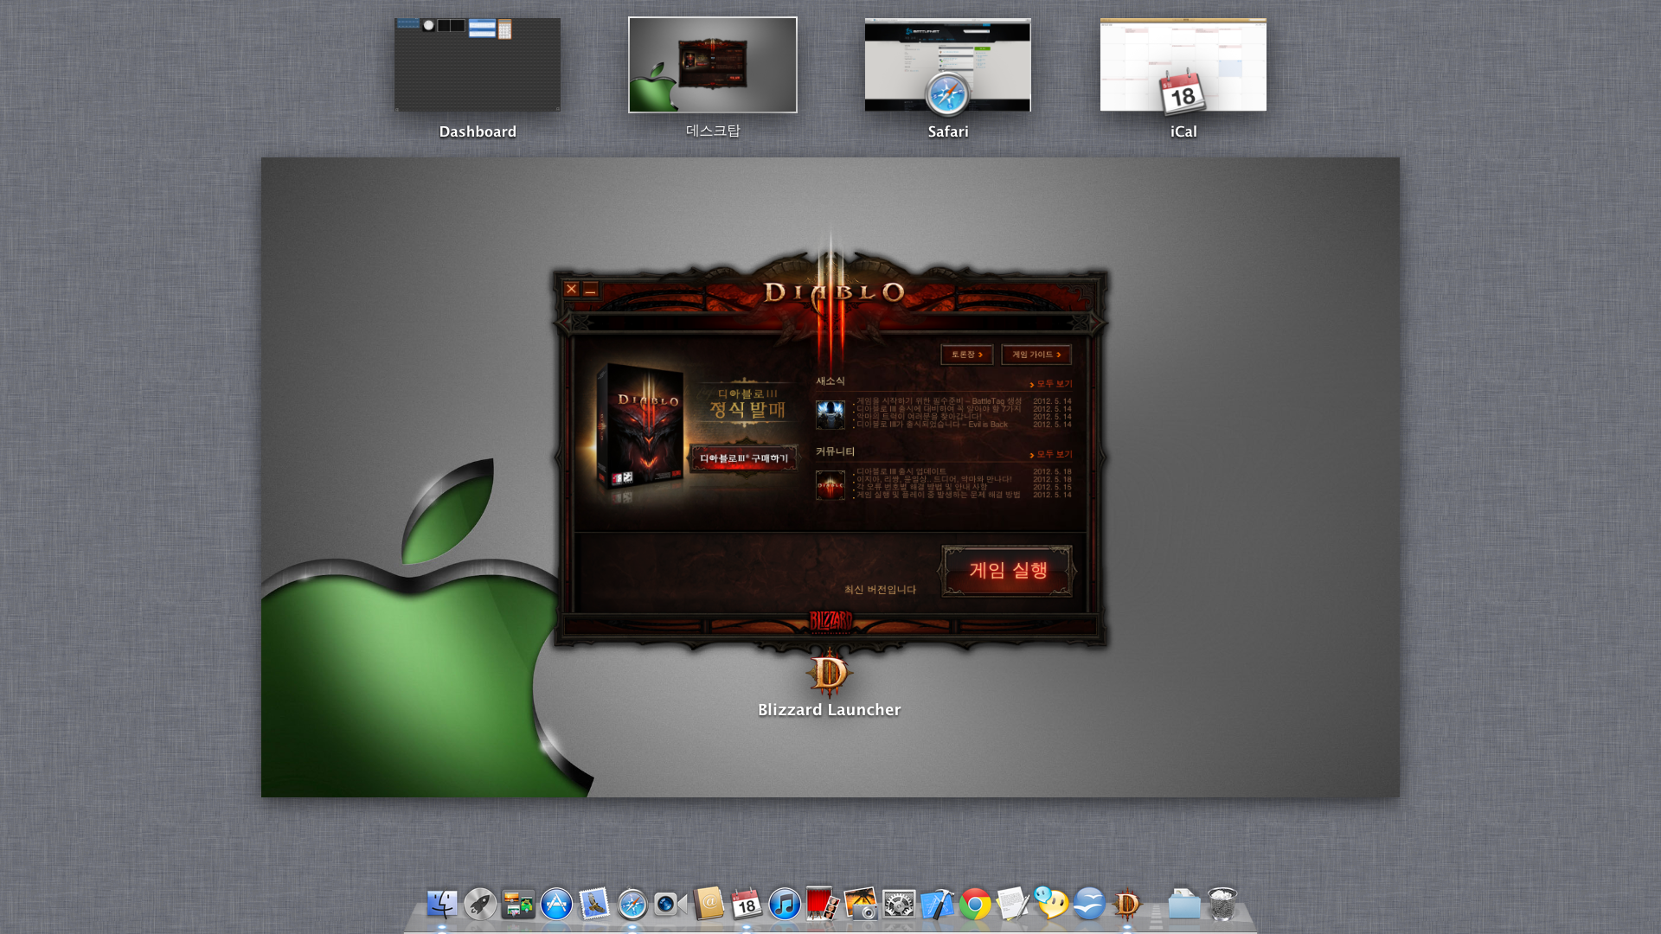Screen dimensions: 1661x934
Task: Switch to the Safari full-screen space
Action: (948, 65)
